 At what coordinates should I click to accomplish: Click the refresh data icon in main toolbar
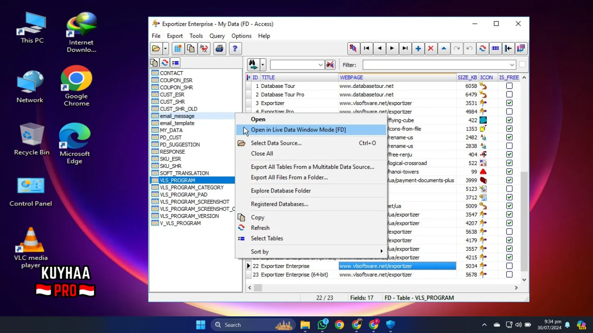tap(483, 49)
